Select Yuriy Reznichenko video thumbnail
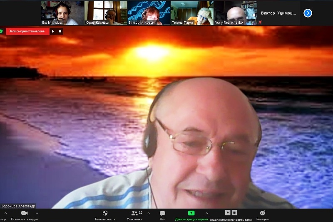 (x=235, y=13)
